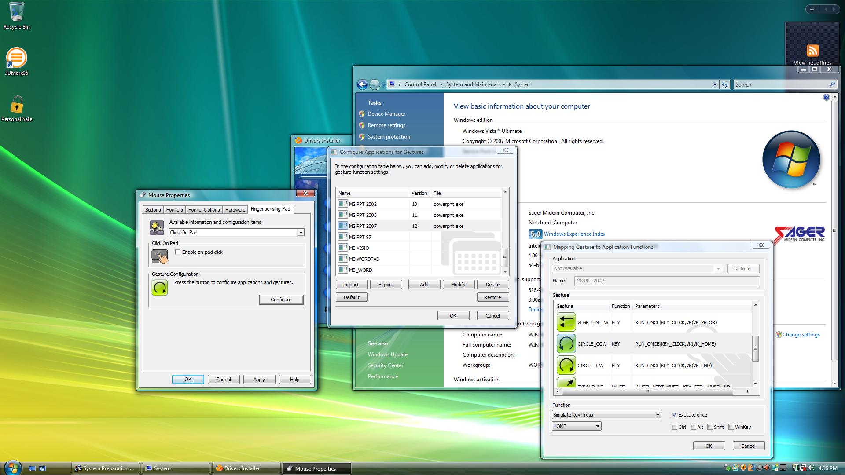This screenshot has height=475, width=845.
Task: Click the circular gesture configuration icon
Action: pos(160,288)
